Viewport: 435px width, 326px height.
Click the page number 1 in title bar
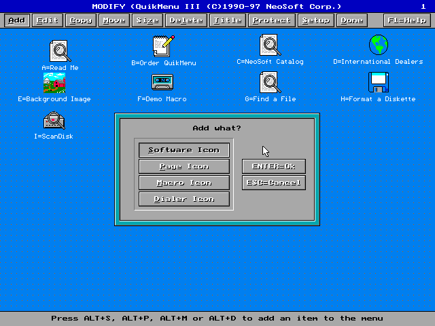tap(423, 6)
